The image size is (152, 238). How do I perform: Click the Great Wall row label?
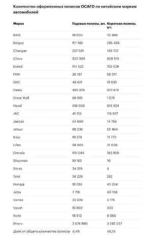(x=21, y=98)
